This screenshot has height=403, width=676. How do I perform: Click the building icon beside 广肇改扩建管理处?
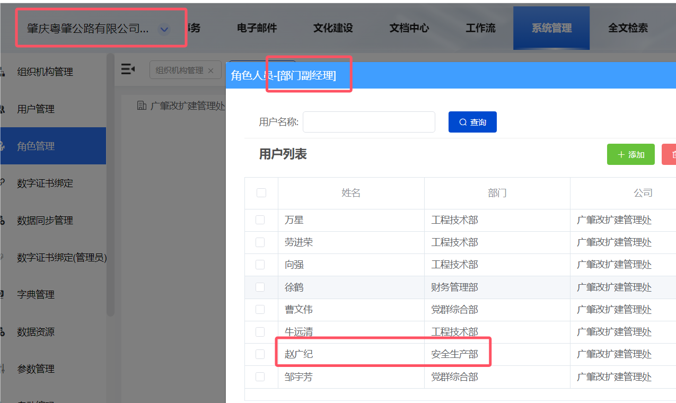pos(142,106)
